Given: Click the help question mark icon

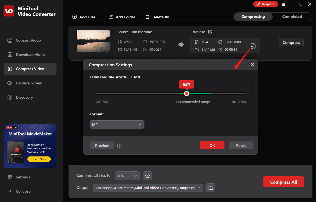Looking at the screenshot, I should tap(119, 146).
